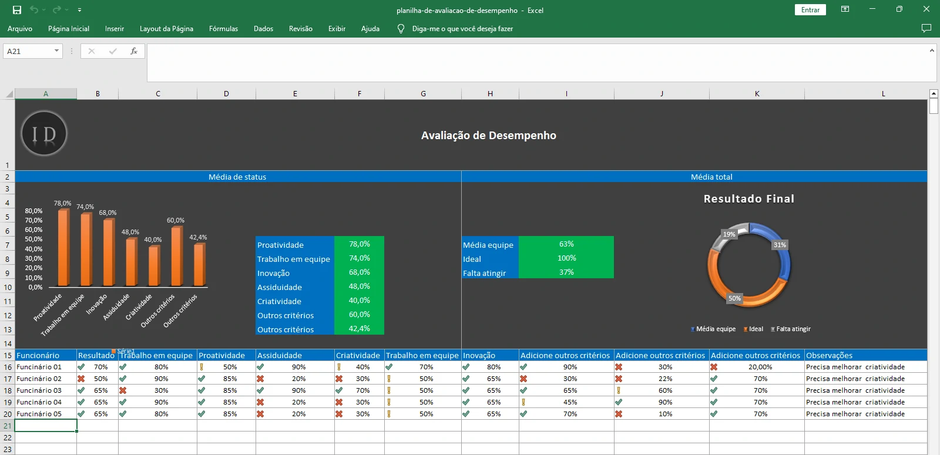
Task: Expand the formula bar with the chevron
Action: click(x=932, y=50)
